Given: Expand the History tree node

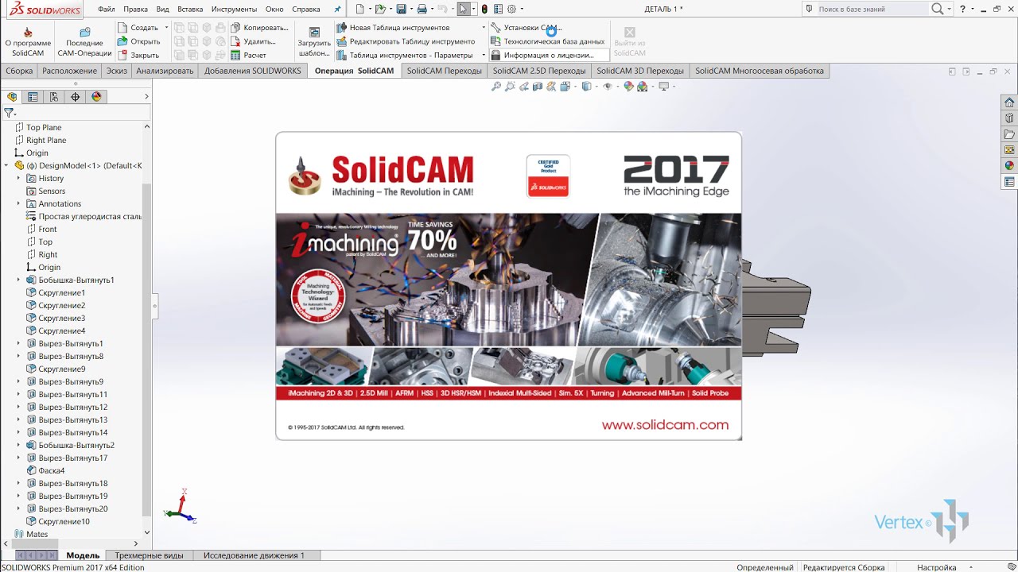Looking at the screenshot, I should (x=19, y=178).
